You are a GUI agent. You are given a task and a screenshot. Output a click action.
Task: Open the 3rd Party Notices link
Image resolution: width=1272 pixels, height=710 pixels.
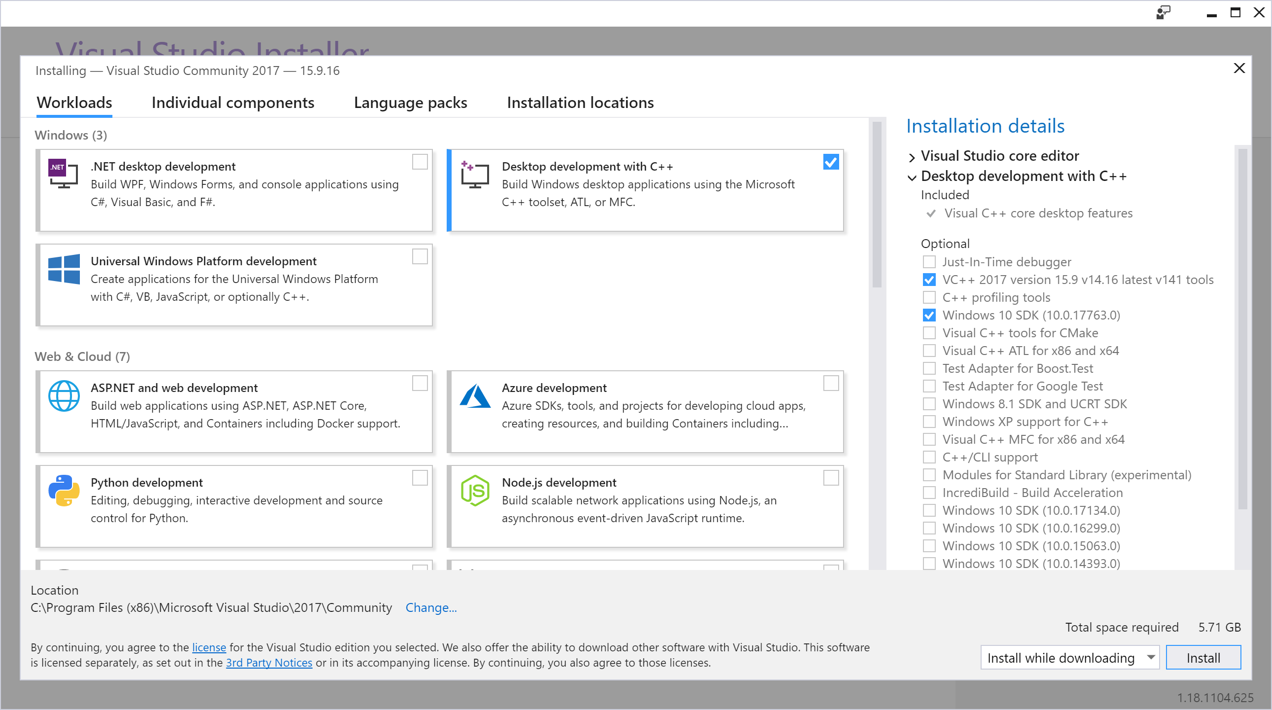coord(269,663)
